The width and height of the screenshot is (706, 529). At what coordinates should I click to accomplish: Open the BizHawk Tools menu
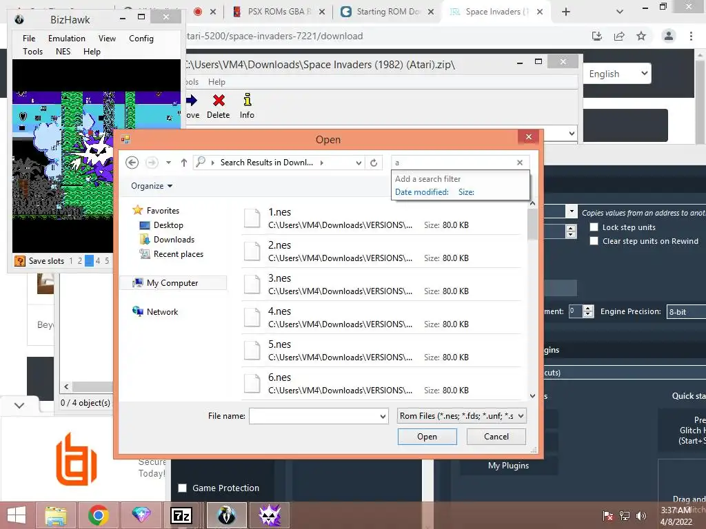pos(33,51)
